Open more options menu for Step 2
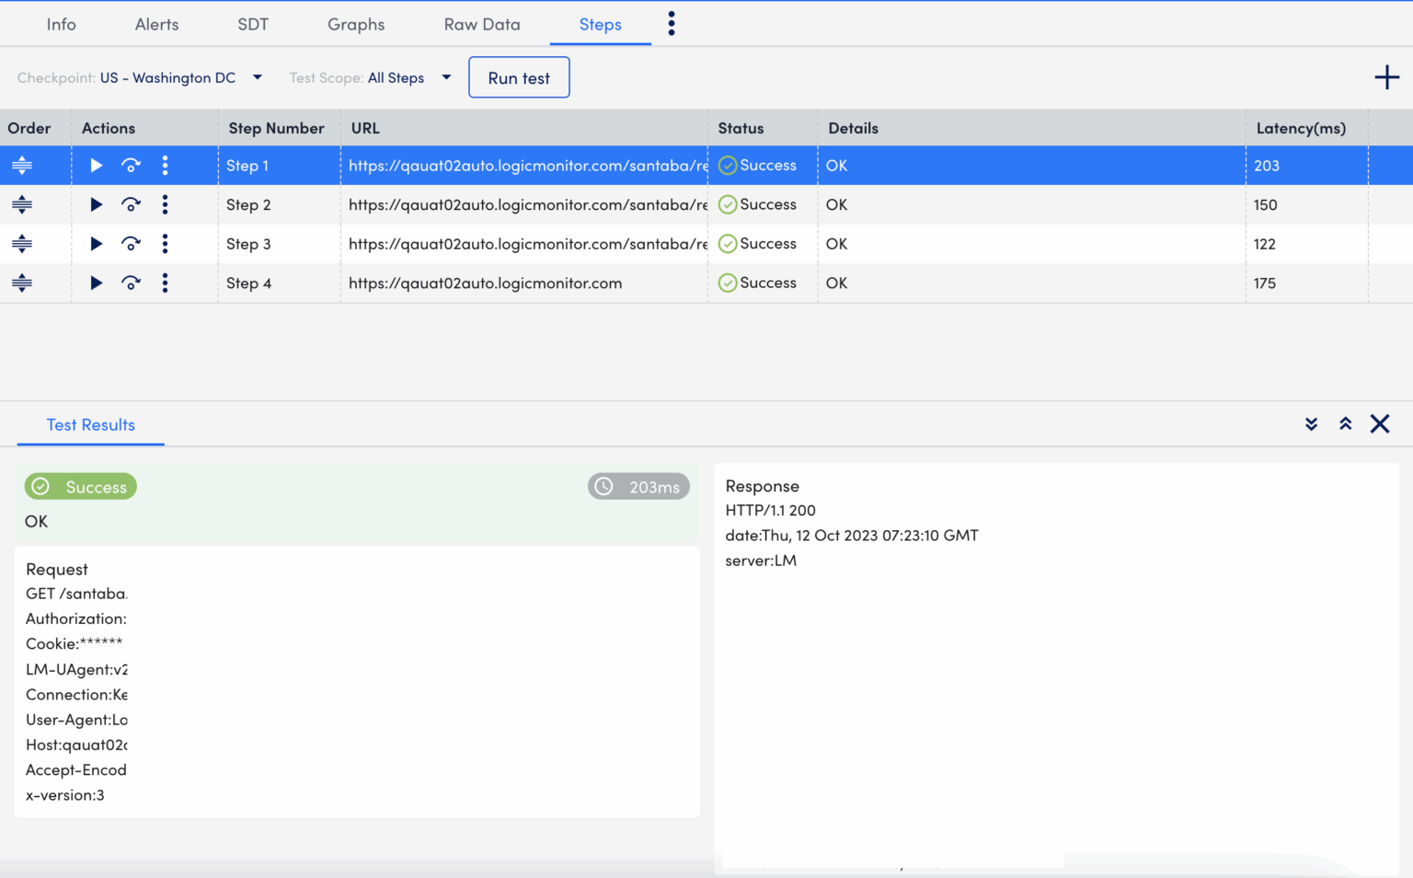This screenshot has height=878, width=1413. pyautogui.click(x=166, y=204)
